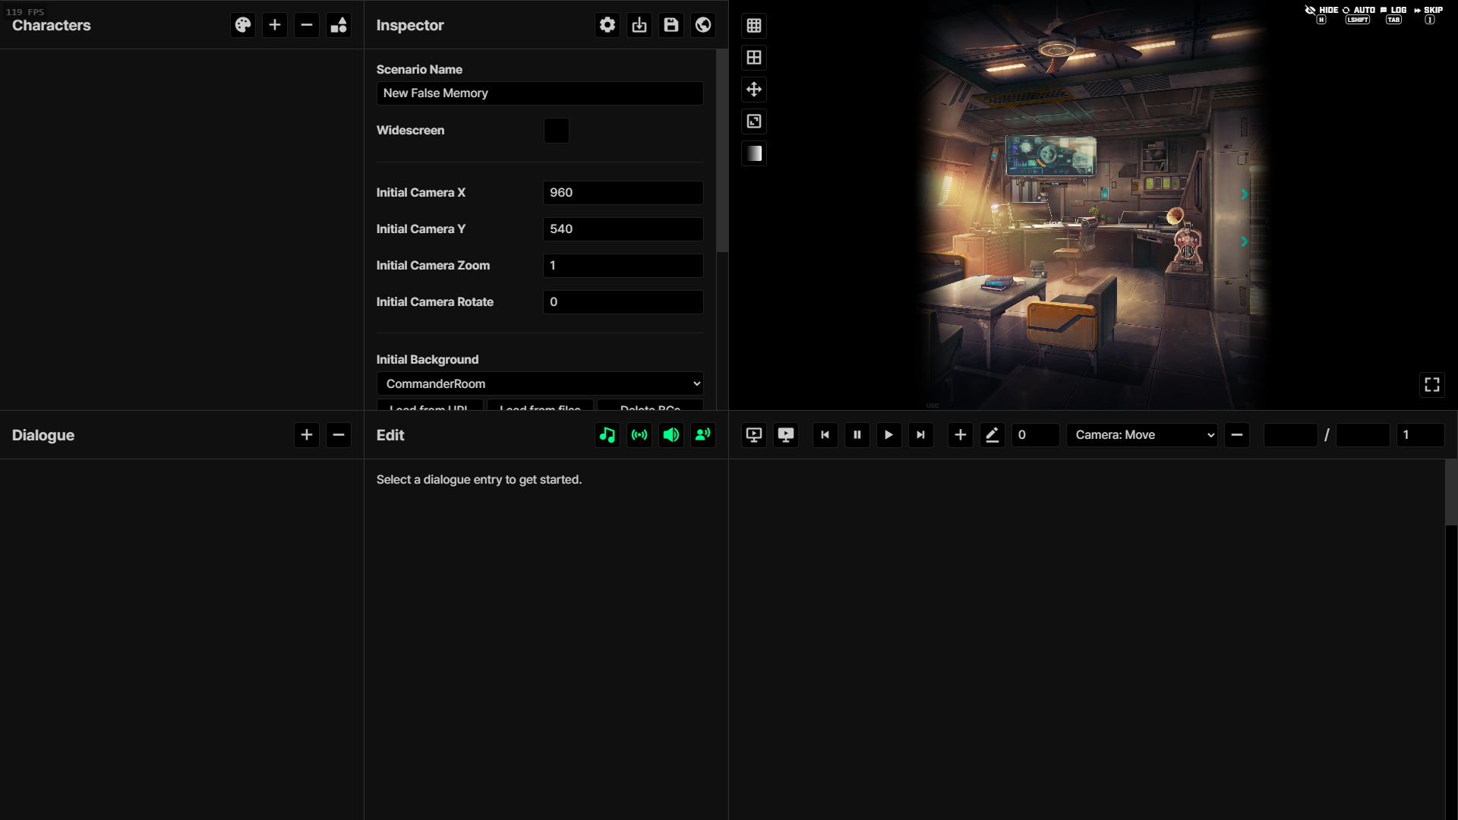Add a dialogue entry with plus
Image resolution: width=1458 pixels, height=820 pixels.
(307, 435)
